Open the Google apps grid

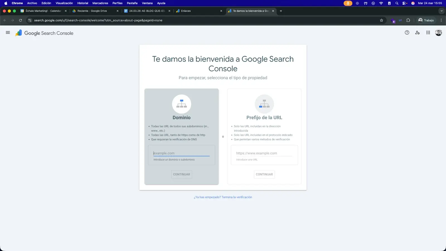click(428, 33)
